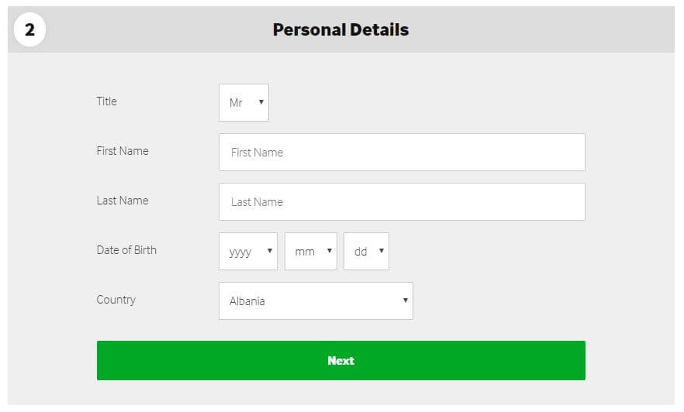Click the Date of Birth label
This screenshot has width=684, height=412.
pyautogui.click(x=126, y=250)
